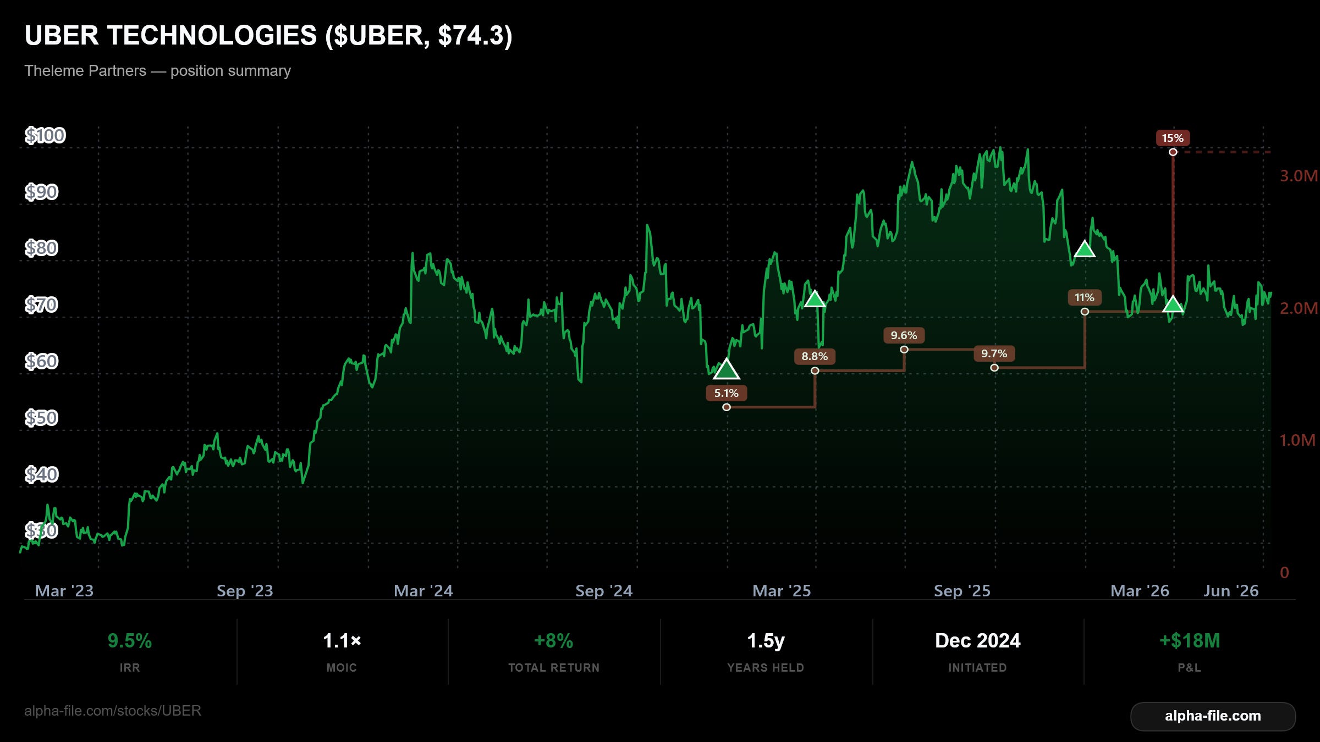Select the Sep '23 date axis label

click(x=245, y=591)
